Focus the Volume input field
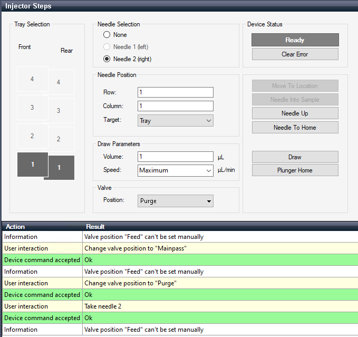The width and height of the screenshot is (358, 337). tap(175, 157)
